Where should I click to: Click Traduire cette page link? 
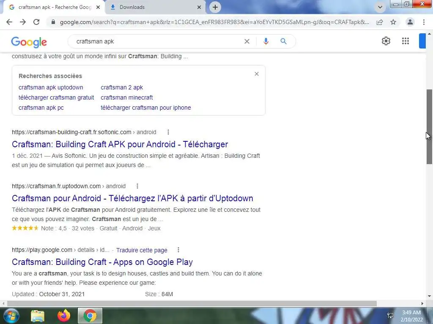(142, 250)
